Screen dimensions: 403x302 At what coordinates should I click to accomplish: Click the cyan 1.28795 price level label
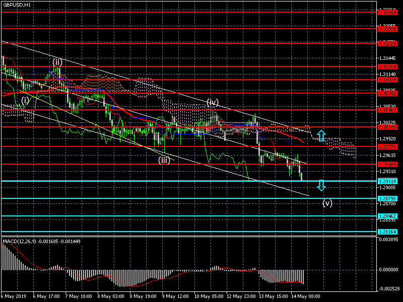click(387, 198)
